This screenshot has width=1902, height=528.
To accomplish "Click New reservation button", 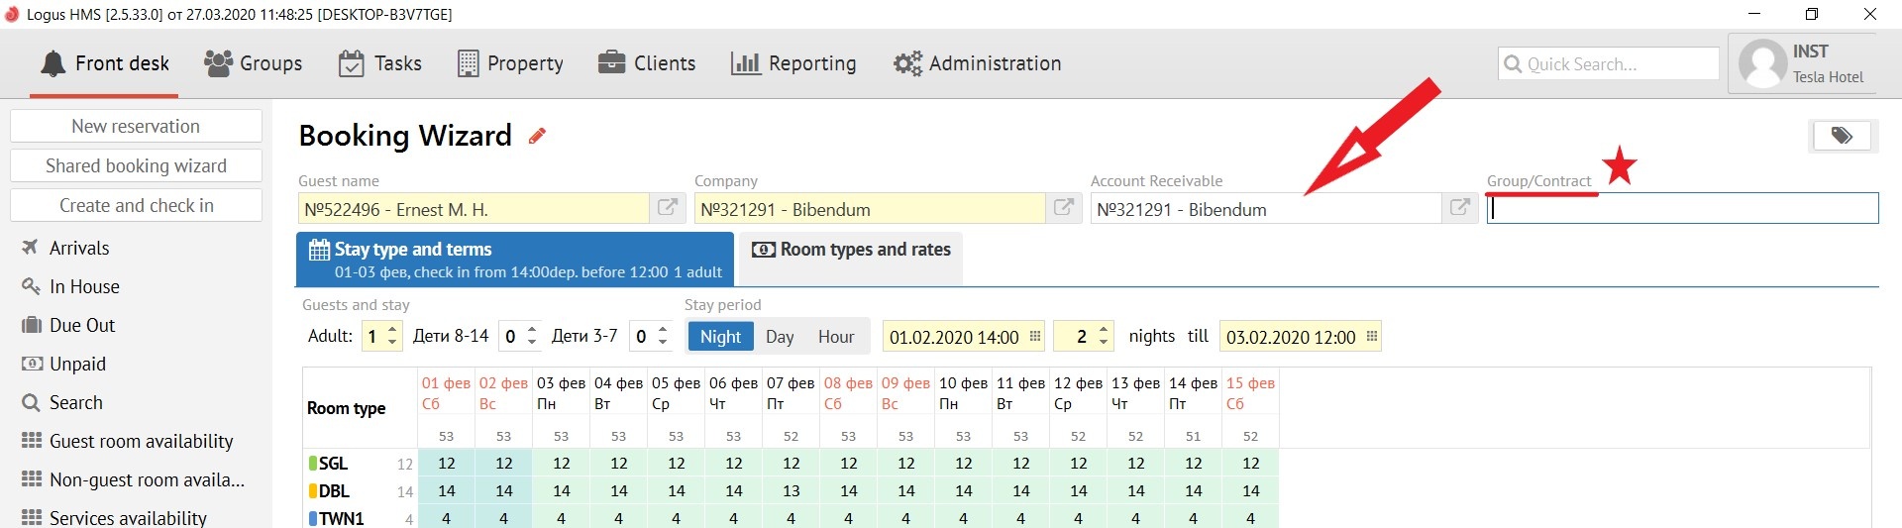I will [x=136, y=127].
